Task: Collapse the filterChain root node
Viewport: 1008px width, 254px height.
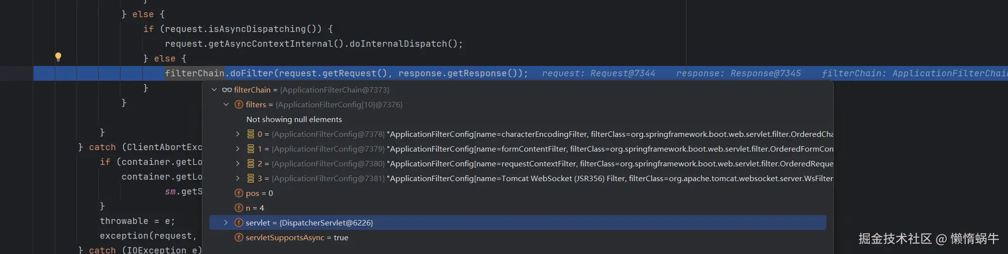Action: coord(214,90)
